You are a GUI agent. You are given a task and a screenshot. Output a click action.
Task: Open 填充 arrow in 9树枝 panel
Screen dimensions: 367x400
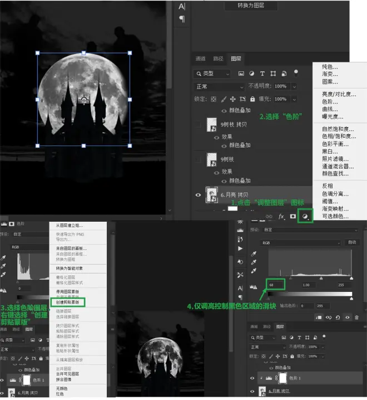point(294,99)
